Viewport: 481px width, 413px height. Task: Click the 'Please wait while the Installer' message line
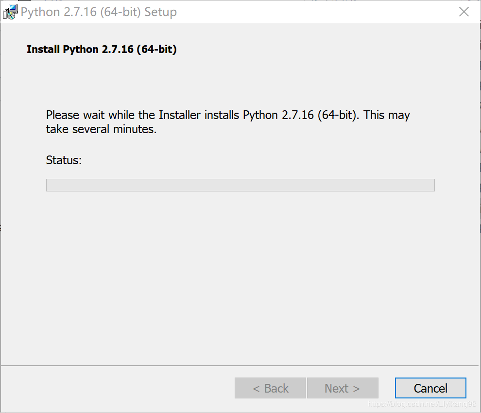[x=228, y=115]
